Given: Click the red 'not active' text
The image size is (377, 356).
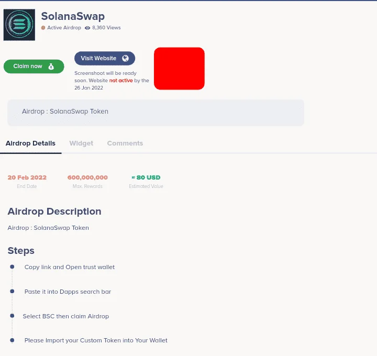Looking at the screenshot, I should click(121, 81).
